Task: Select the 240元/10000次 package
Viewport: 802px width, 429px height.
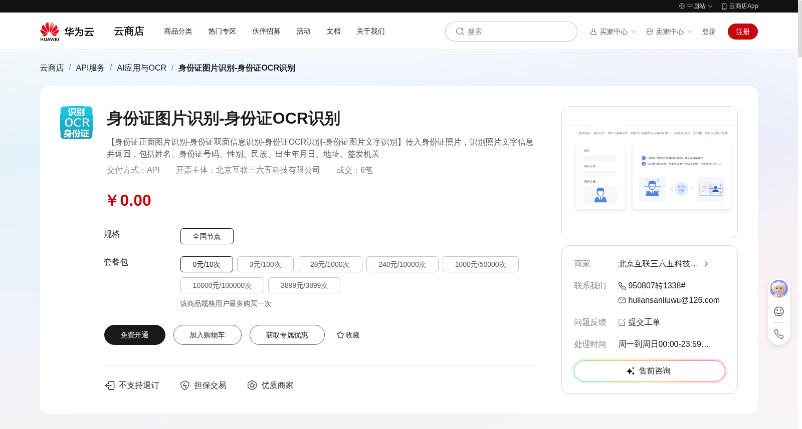Action: (x=403, y=264)
